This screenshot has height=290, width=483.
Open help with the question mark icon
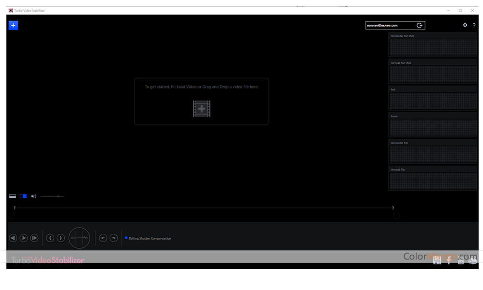click(x=474, y=25)
